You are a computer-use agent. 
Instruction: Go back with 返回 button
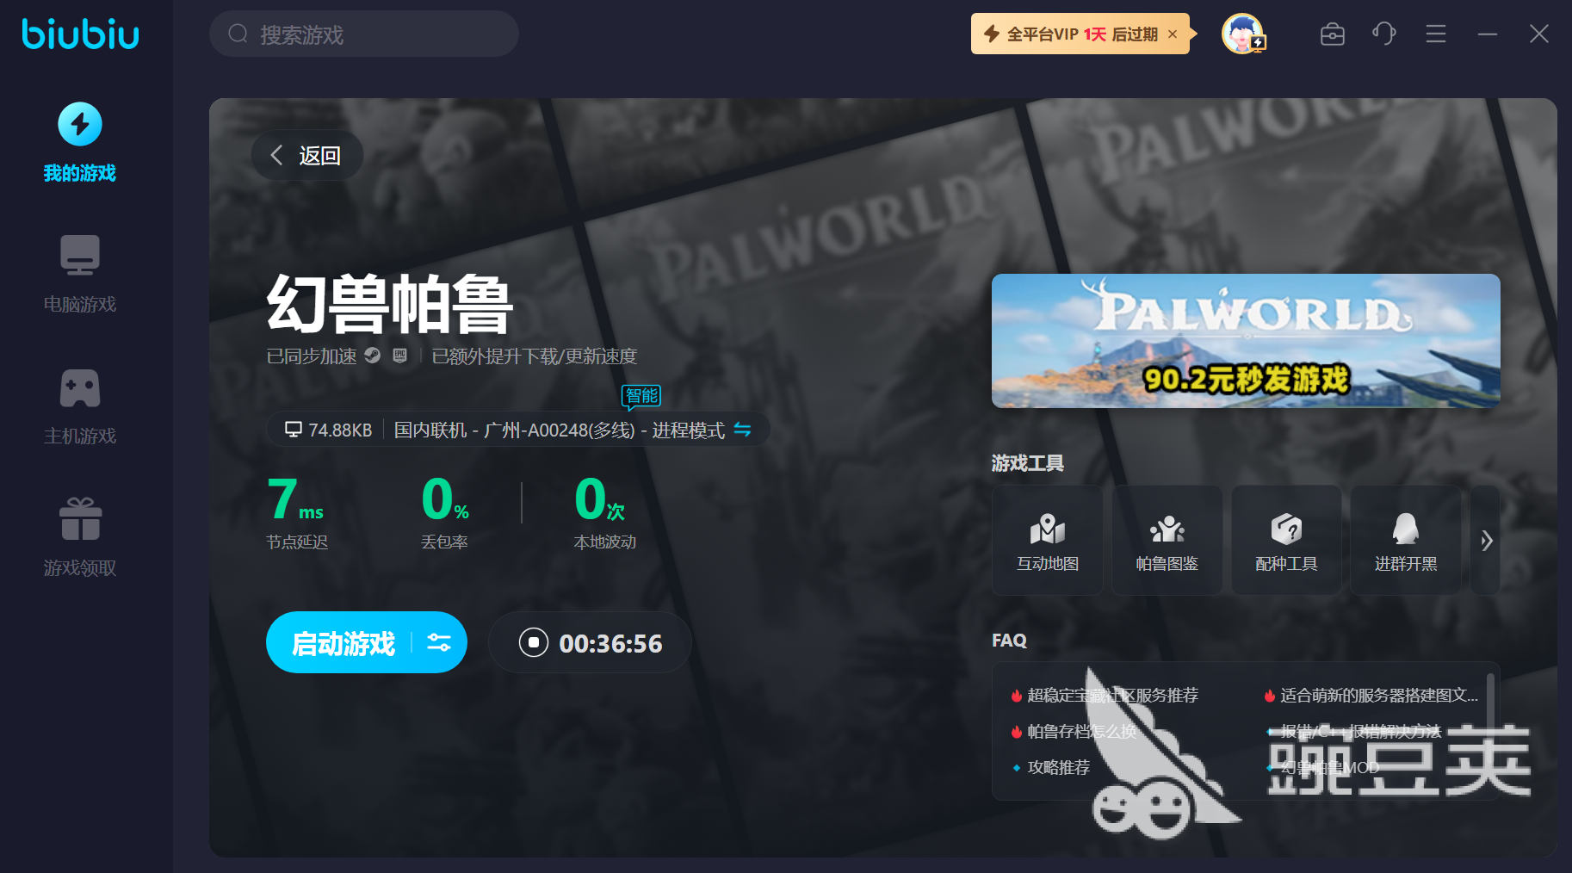click(307, 155)
